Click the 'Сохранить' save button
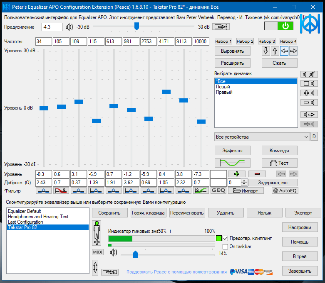325x283 pixels. tap(109, 213)
